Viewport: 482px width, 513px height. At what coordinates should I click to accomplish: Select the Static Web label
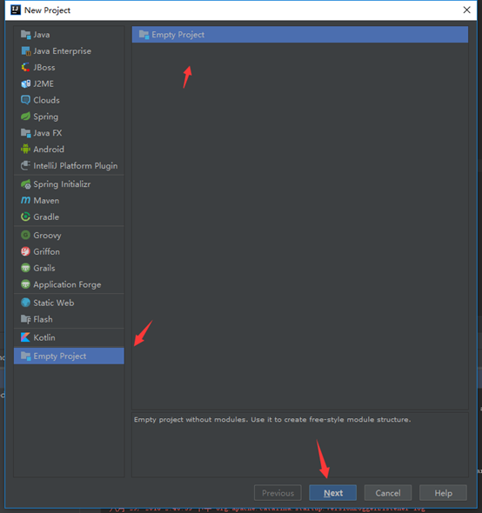point(54,303)
